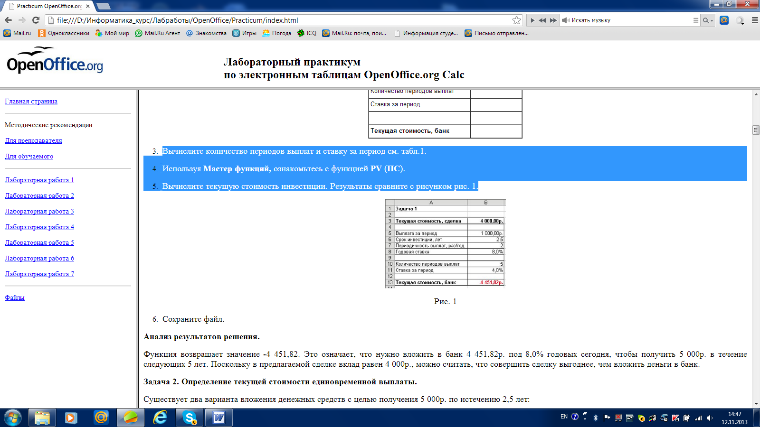Reload the Practicum page
This screenshot has width=760, height=427.
tap(36, 20)
